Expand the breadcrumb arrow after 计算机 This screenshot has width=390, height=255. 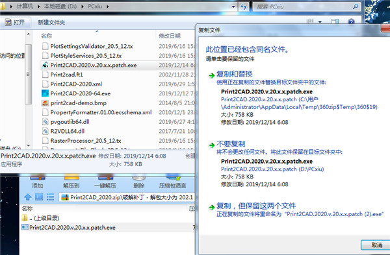[38, 6]
